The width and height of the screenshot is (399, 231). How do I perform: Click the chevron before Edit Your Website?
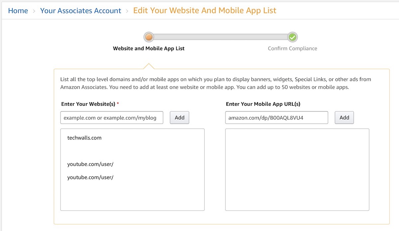tap(127, 11)
